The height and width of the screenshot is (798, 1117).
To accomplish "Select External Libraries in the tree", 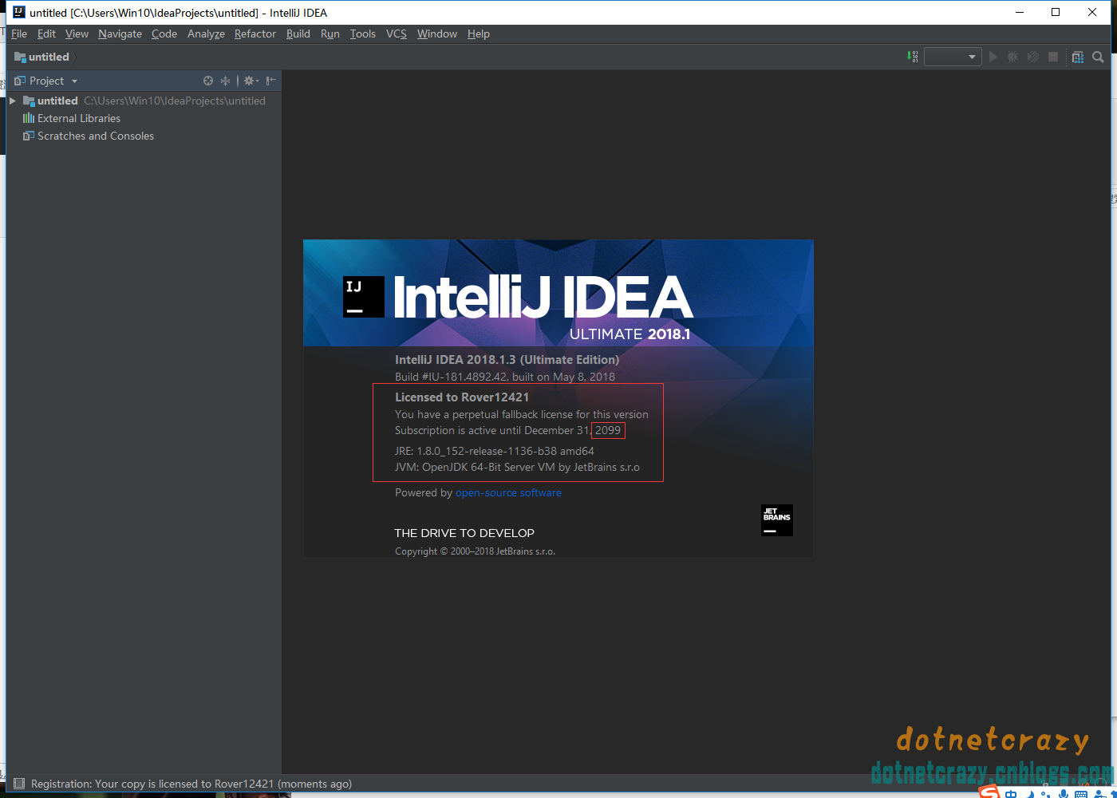I will click(71, 118).
